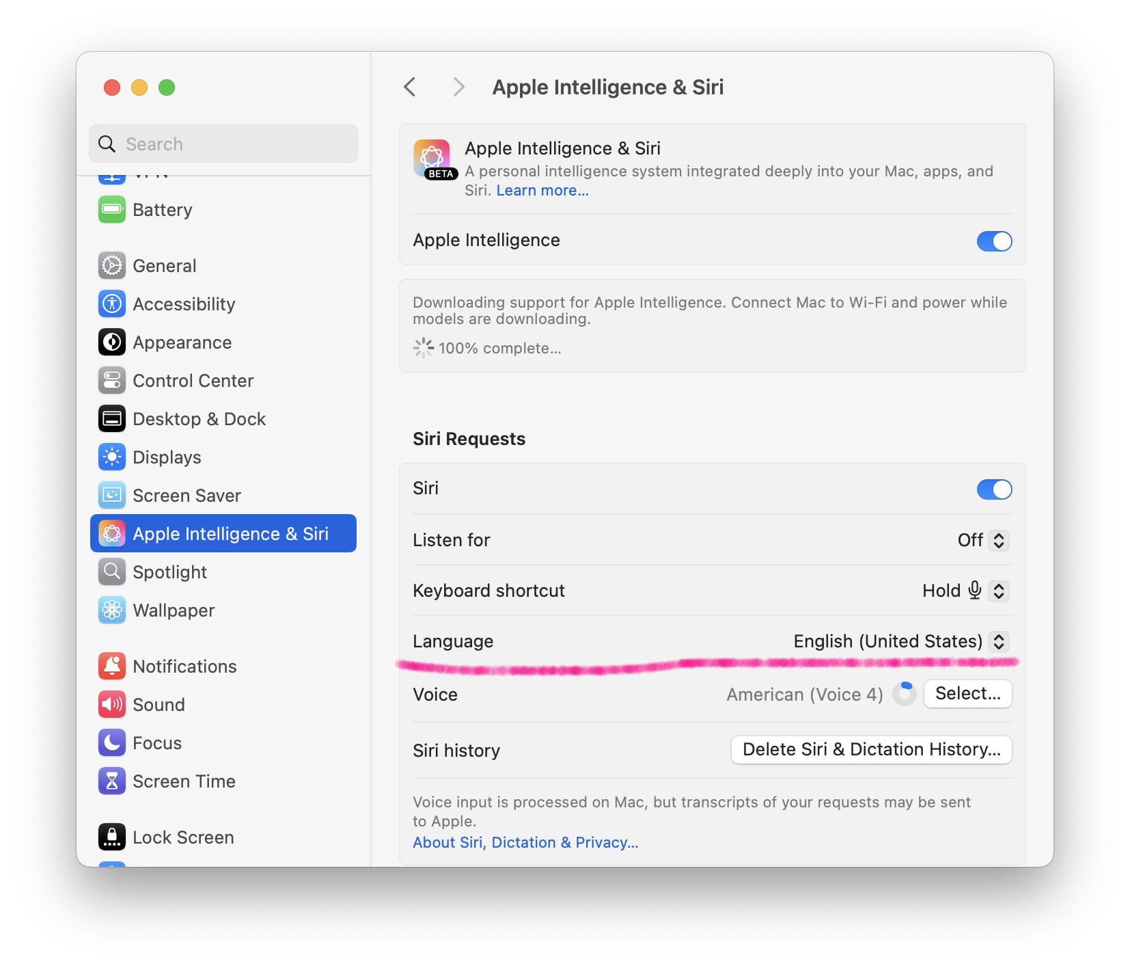
Task: Click the Wallpaper flower icon
Action: point(112,610)
